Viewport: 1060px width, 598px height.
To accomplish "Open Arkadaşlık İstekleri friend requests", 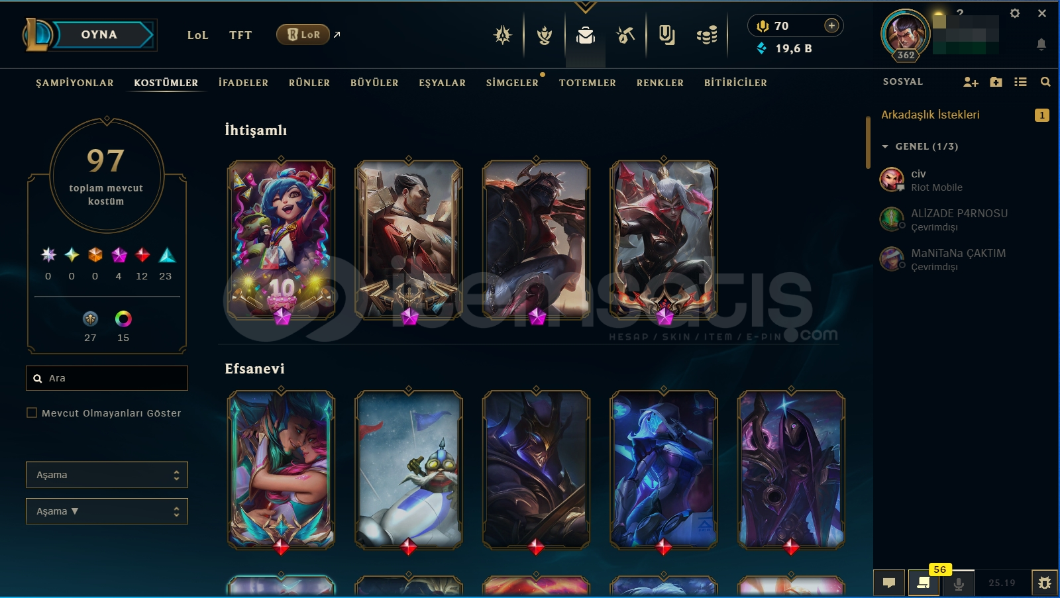I will (930, 115).
